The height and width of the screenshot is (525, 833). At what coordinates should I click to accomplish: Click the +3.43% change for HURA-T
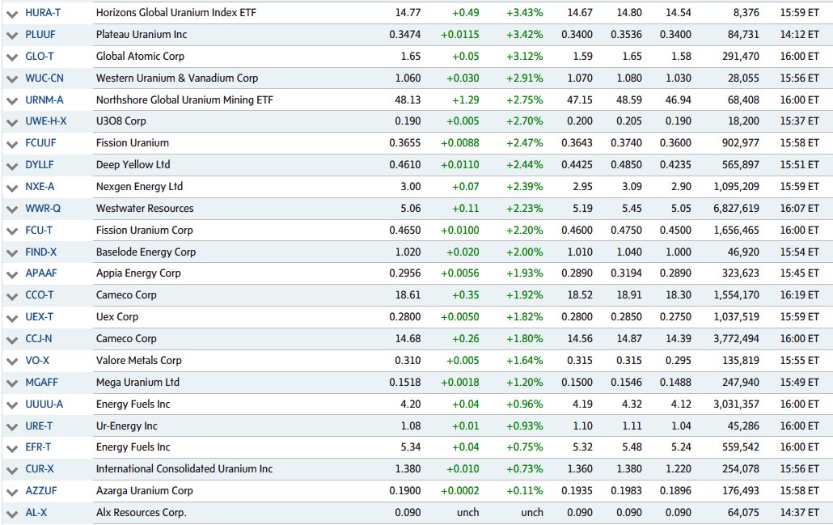coord(524,13)
